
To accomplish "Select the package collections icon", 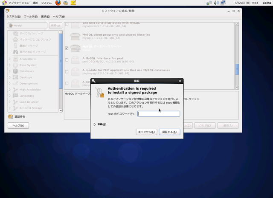I will (x=15, y=40).
